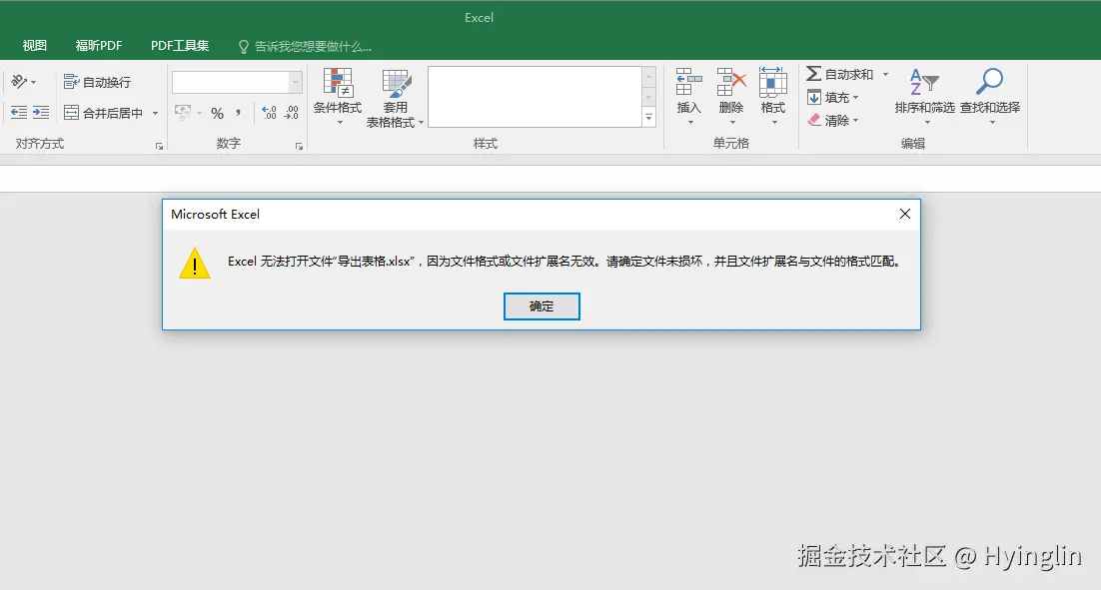Screen dimensions: 1101x590
Task: Close the Microsoft Excel error dialog
Action: tap(905, 214)
